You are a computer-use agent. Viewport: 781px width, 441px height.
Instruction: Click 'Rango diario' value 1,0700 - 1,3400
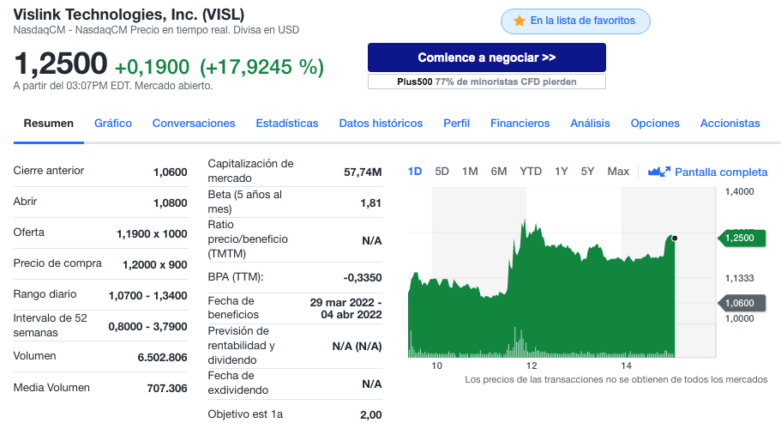[148, 296]
